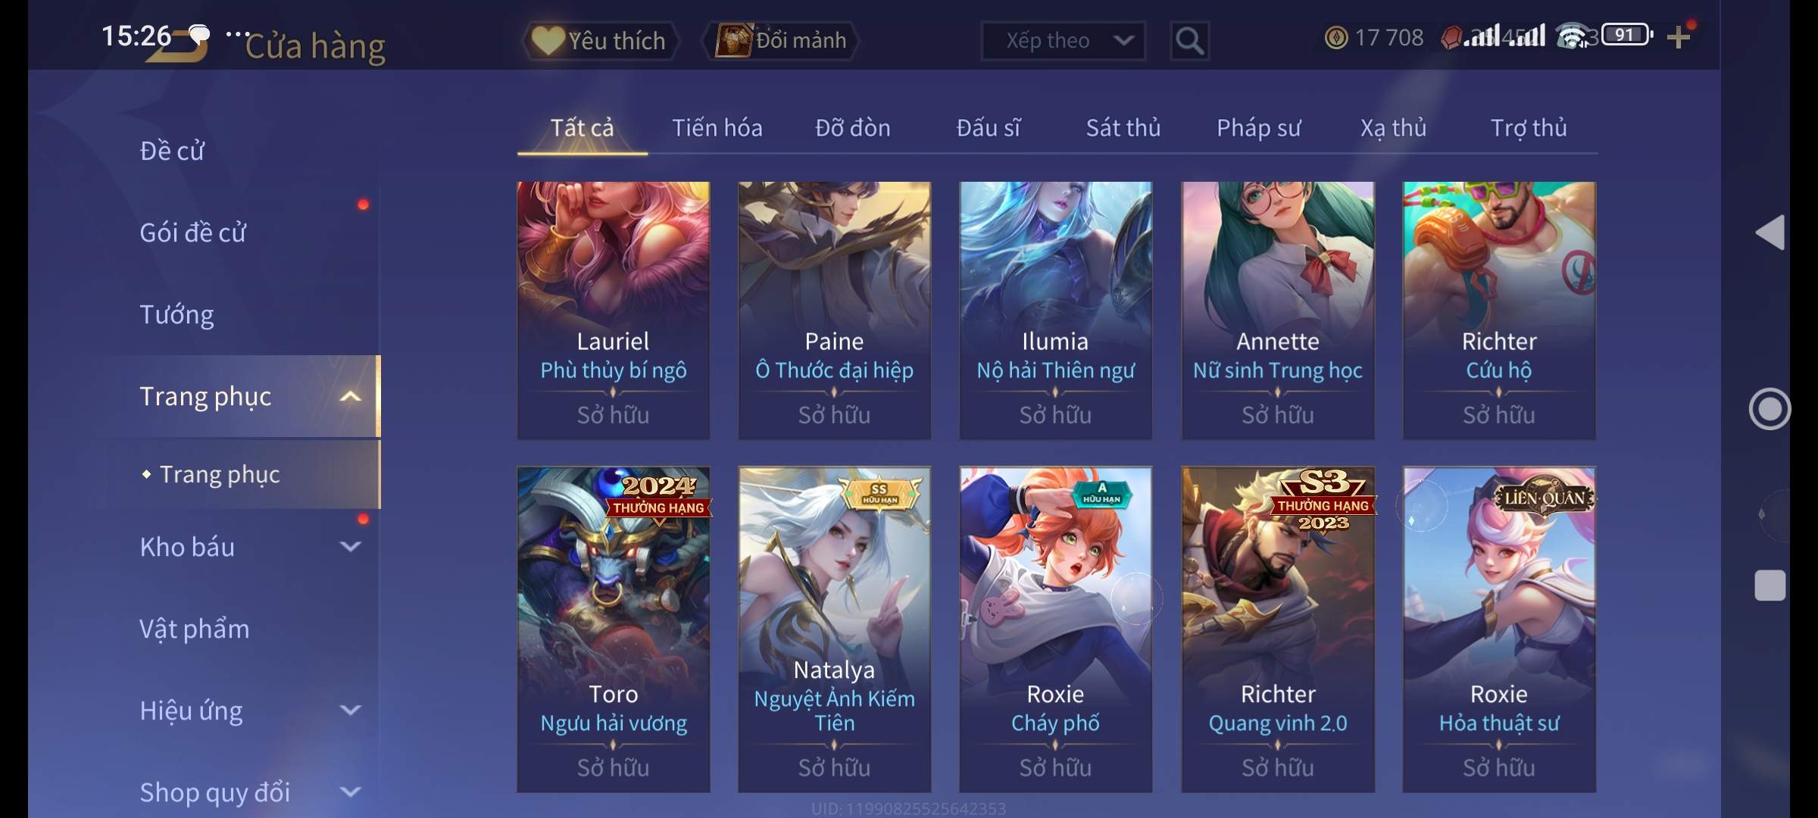1818x818 pixels.
Task: Tap the gold coin balance icon
Action: click(1336, 38)
